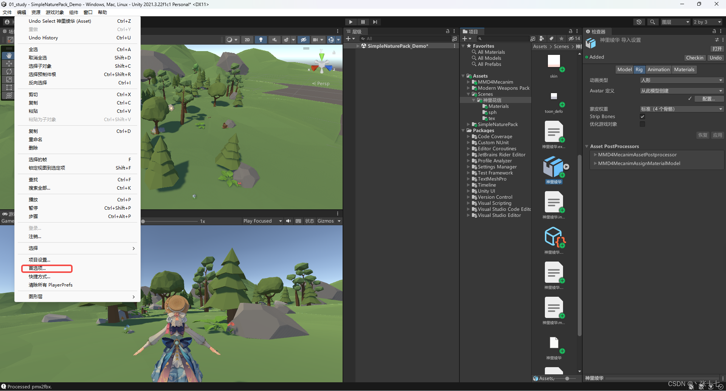Screen dimensions: 726x391
Task: Open the Layers (图层) dropdown
Action: tap(676, 22)
